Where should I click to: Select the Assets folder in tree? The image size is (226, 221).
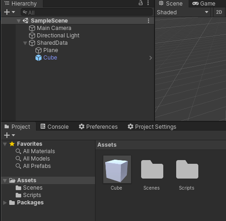click(x=48, y=180)
